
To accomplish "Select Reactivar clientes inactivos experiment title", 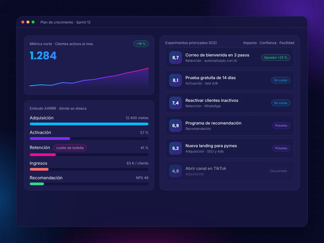I will (212, 100).
